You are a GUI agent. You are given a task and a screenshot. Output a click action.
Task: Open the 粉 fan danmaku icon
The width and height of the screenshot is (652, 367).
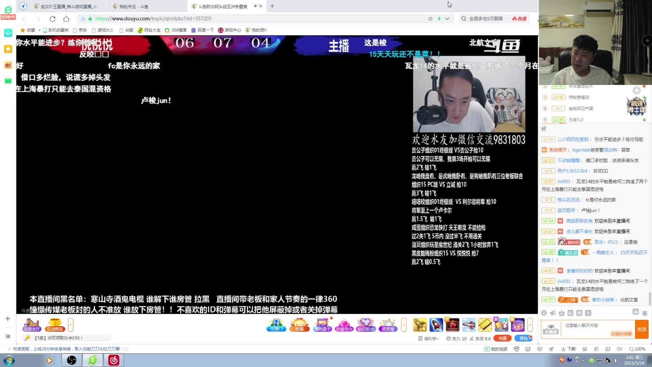[x=570, y=313]
